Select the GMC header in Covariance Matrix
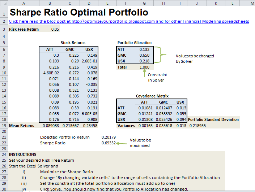This screenshot has width=255, height=192. 163,102
